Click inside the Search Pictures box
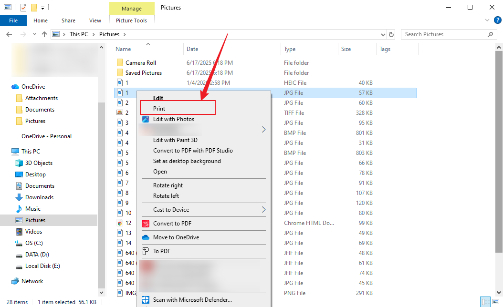Screen dimensions: 503x307 click(444, 34)
